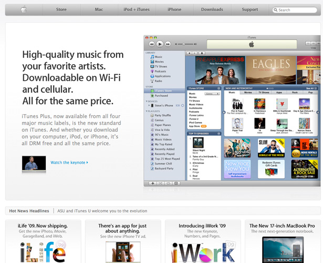323x263 pixels.
Task: Switch to TV Shows tab in New and Noteworthy
Action: [x=264, y=93]
